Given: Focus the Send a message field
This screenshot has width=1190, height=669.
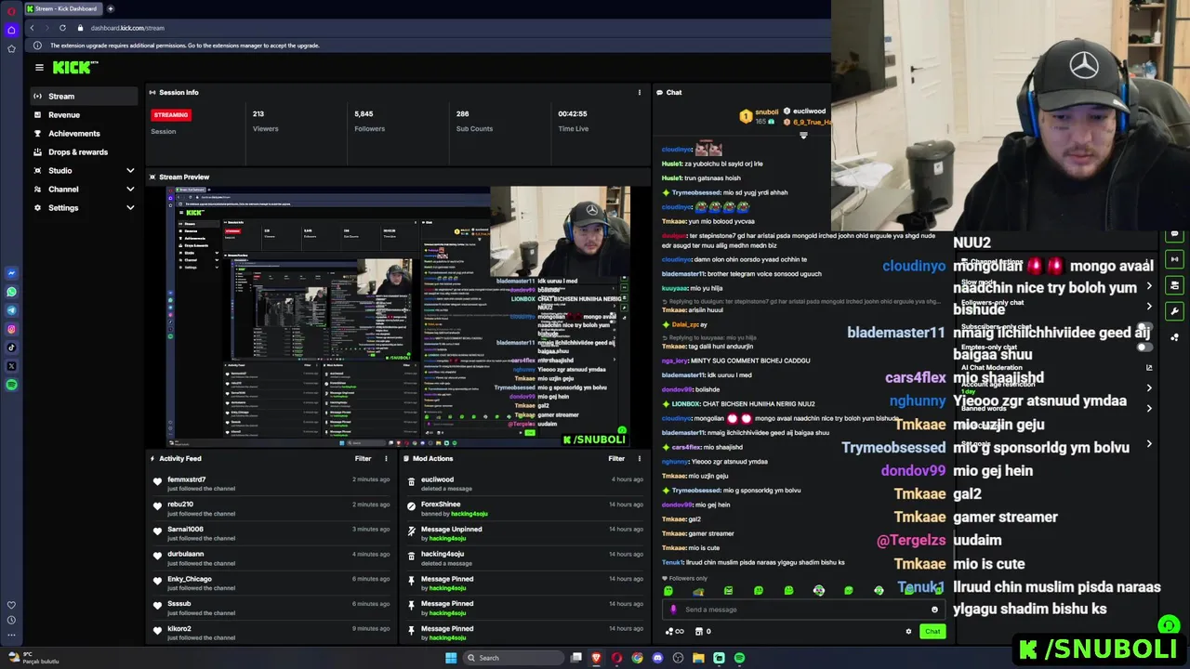Looking at the screenshot, I should click(x=804, y=610).
